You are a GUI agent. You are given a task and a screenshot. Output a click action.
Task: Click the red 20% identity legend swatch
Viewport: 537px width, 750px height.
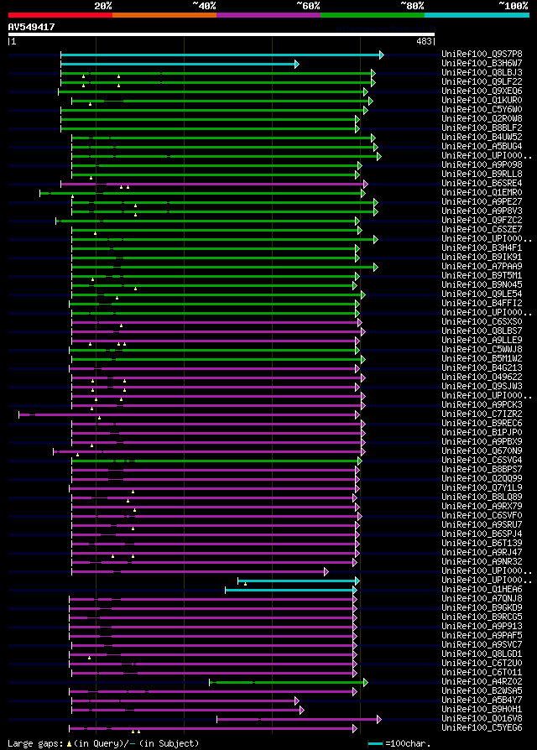tap(60, 15)
